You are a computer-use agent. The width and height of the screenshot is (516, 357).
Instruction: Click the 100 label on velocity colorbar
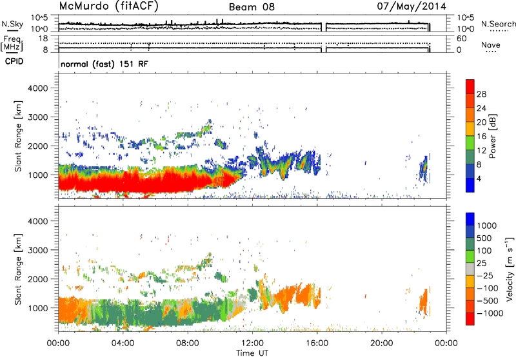tap(484, 251)
